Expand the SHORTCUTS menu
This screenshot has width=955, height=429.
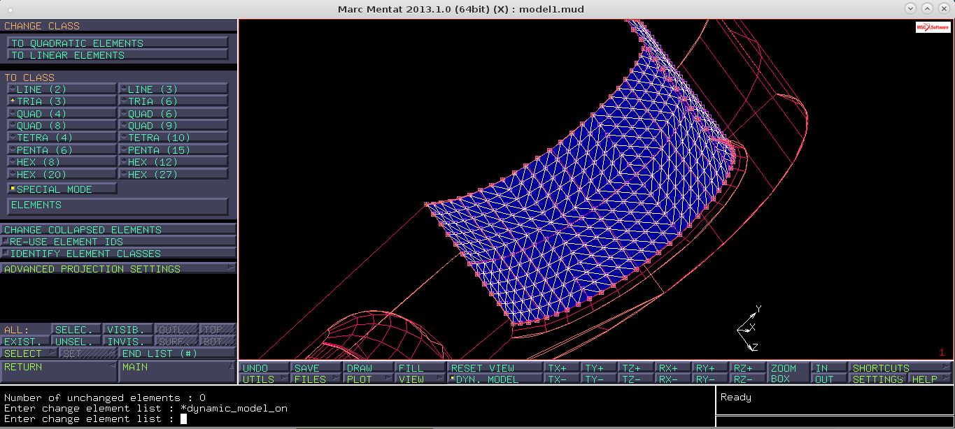coord(900,368)
